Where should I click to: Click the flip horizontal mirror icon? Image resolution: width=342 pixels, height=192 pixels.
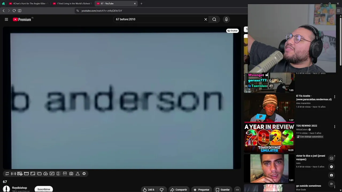[59, 174]
